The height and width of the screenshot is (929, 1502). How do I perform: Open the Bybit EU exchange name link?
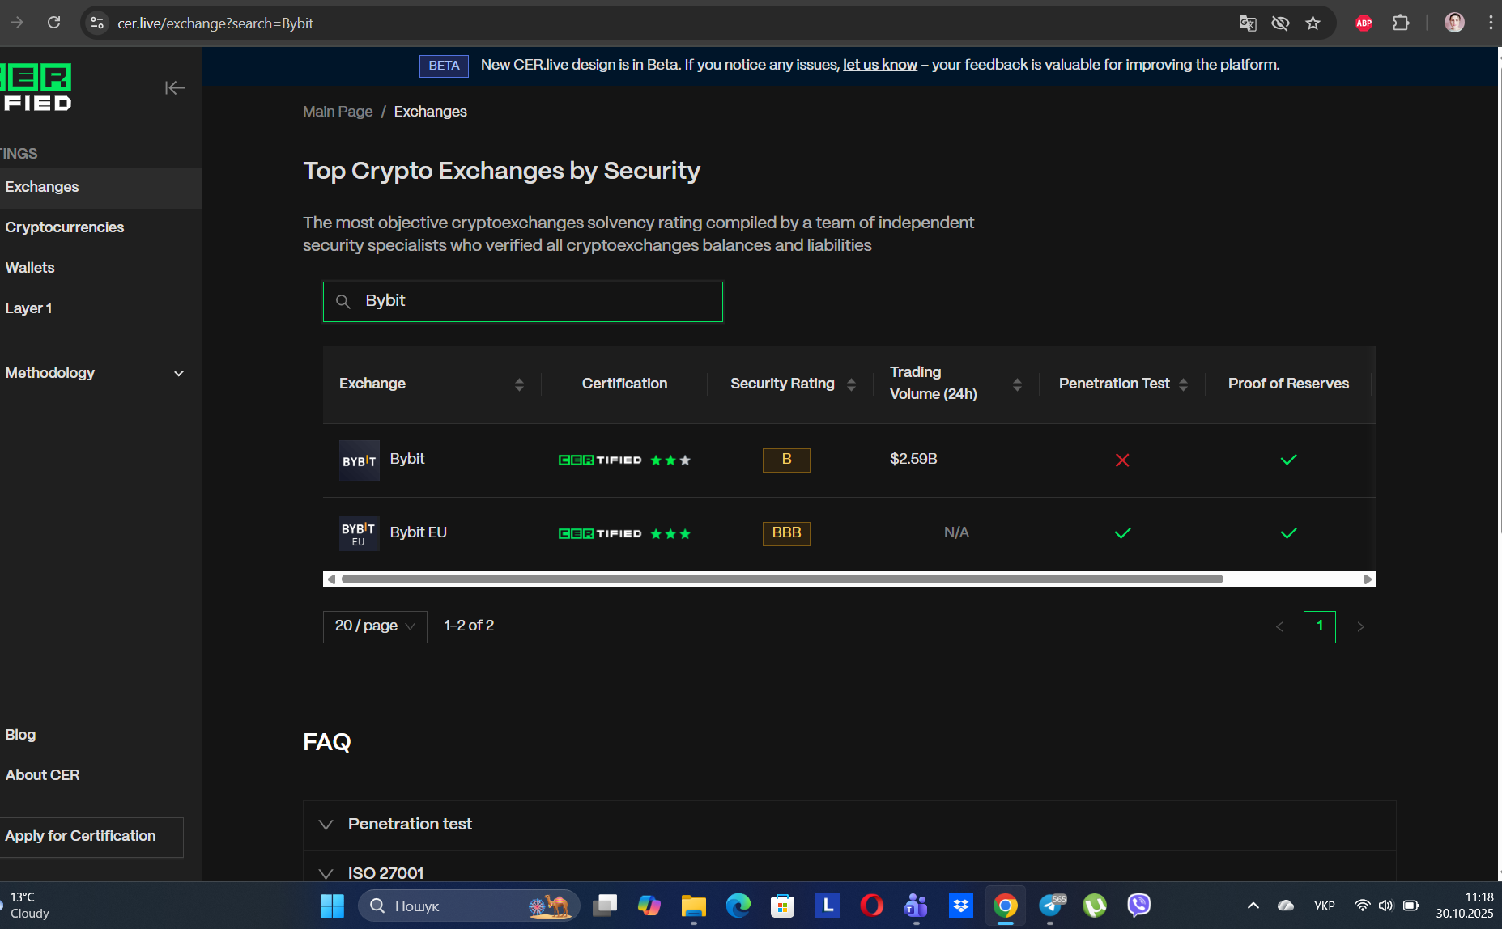(419, 532)
